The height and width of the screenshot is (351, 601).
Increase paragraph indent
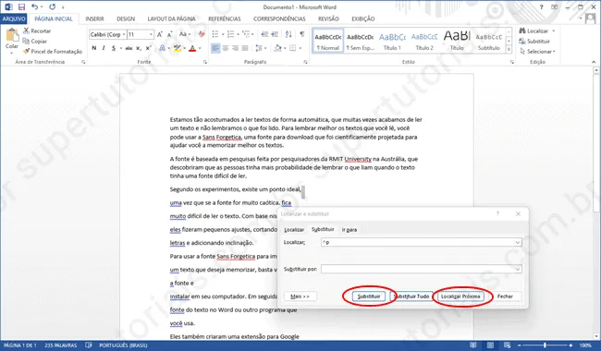coord(275,34)
